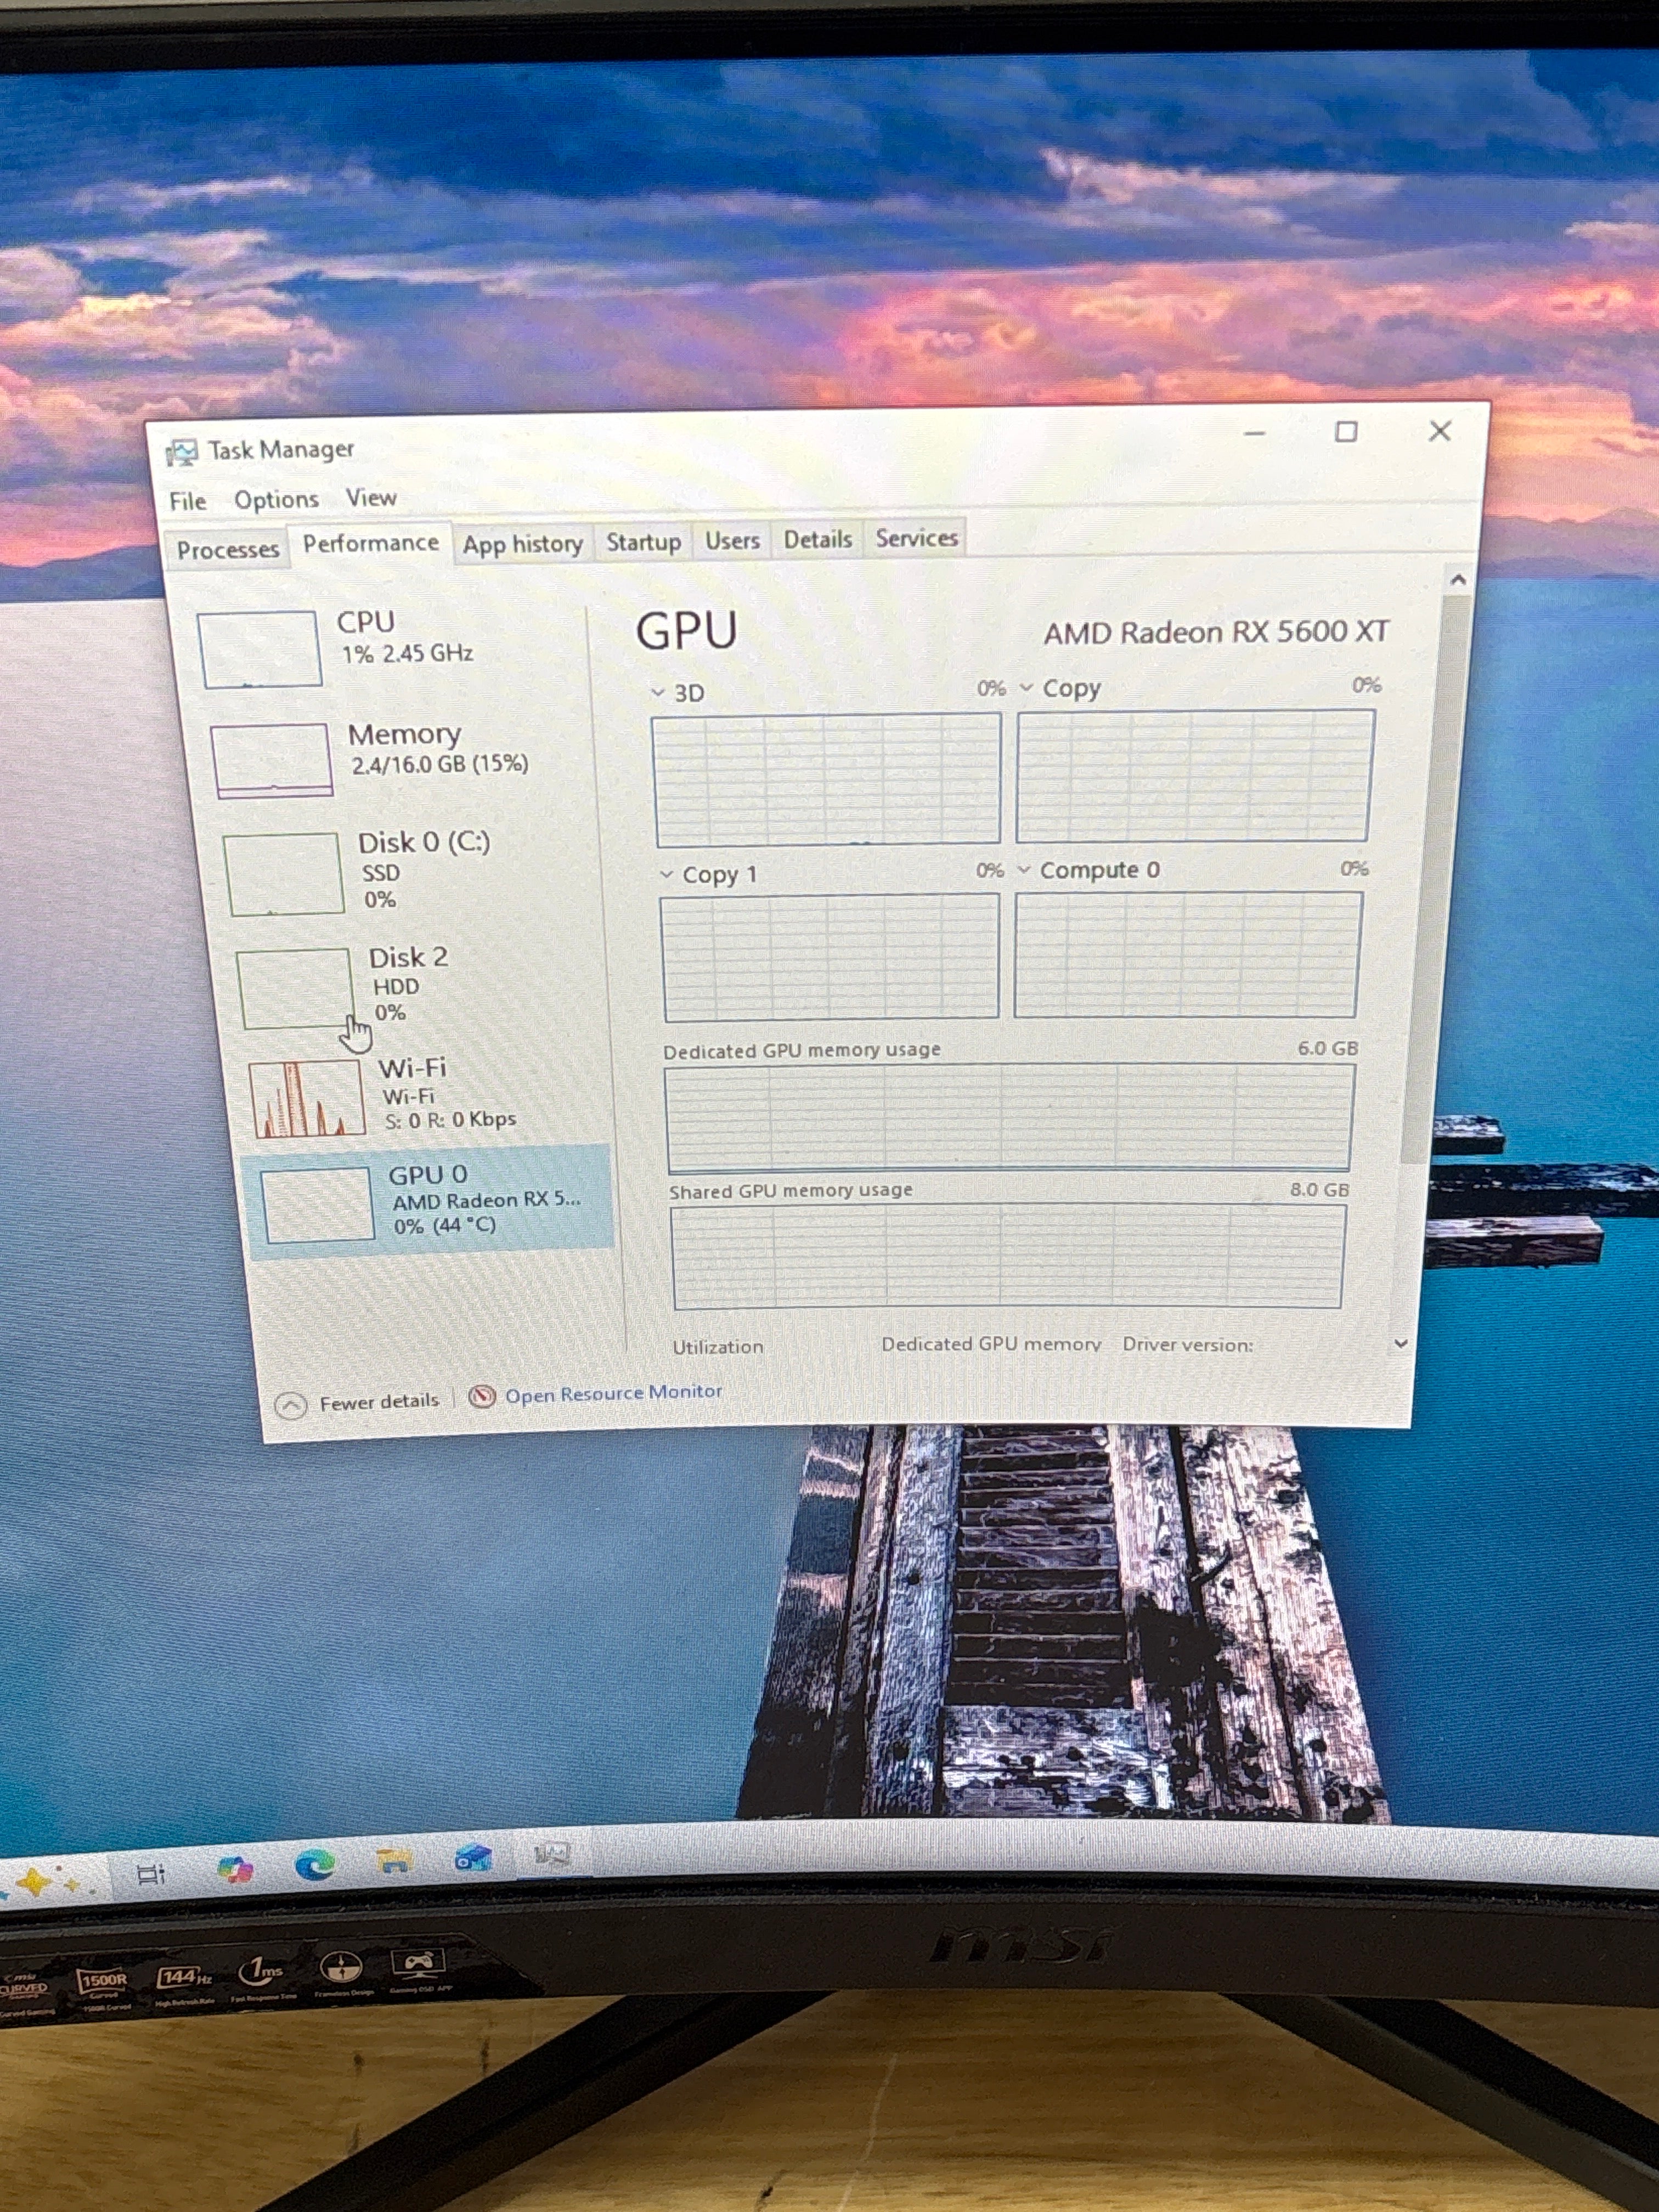Click the Copy 1 engine usage graph

[830, 958]
